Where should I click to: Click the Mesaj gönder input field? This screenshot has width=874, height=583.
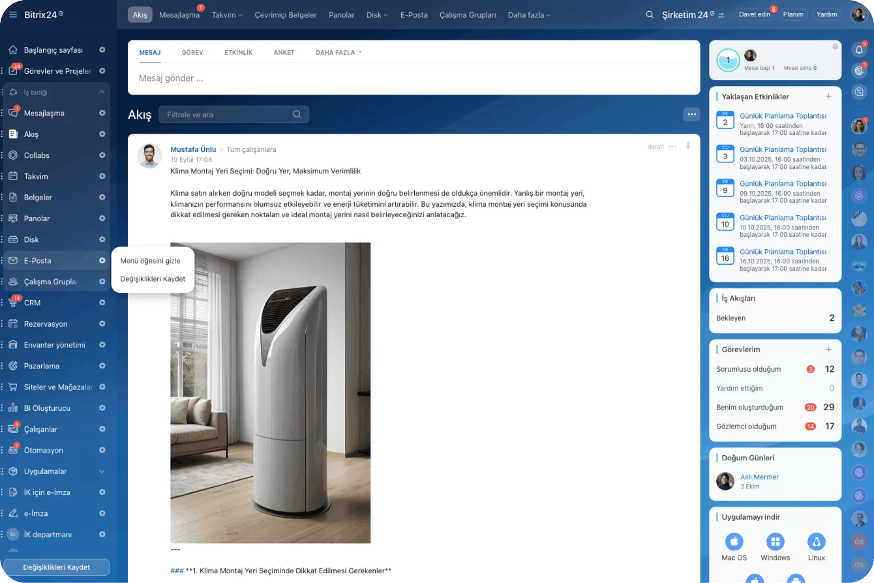[x=414, y=78]
